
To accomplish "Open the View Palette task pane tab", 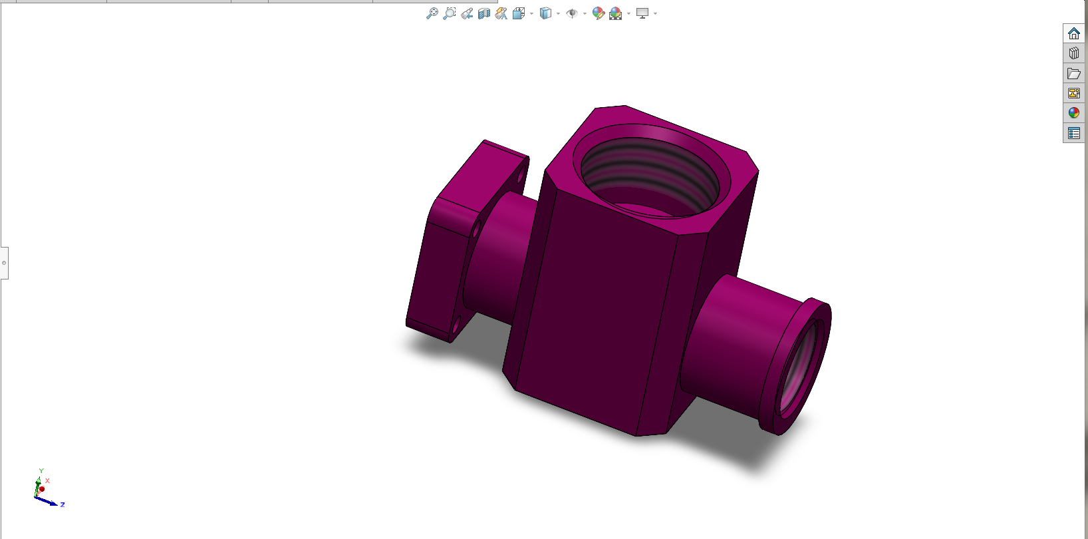I will click(1074, 93).
